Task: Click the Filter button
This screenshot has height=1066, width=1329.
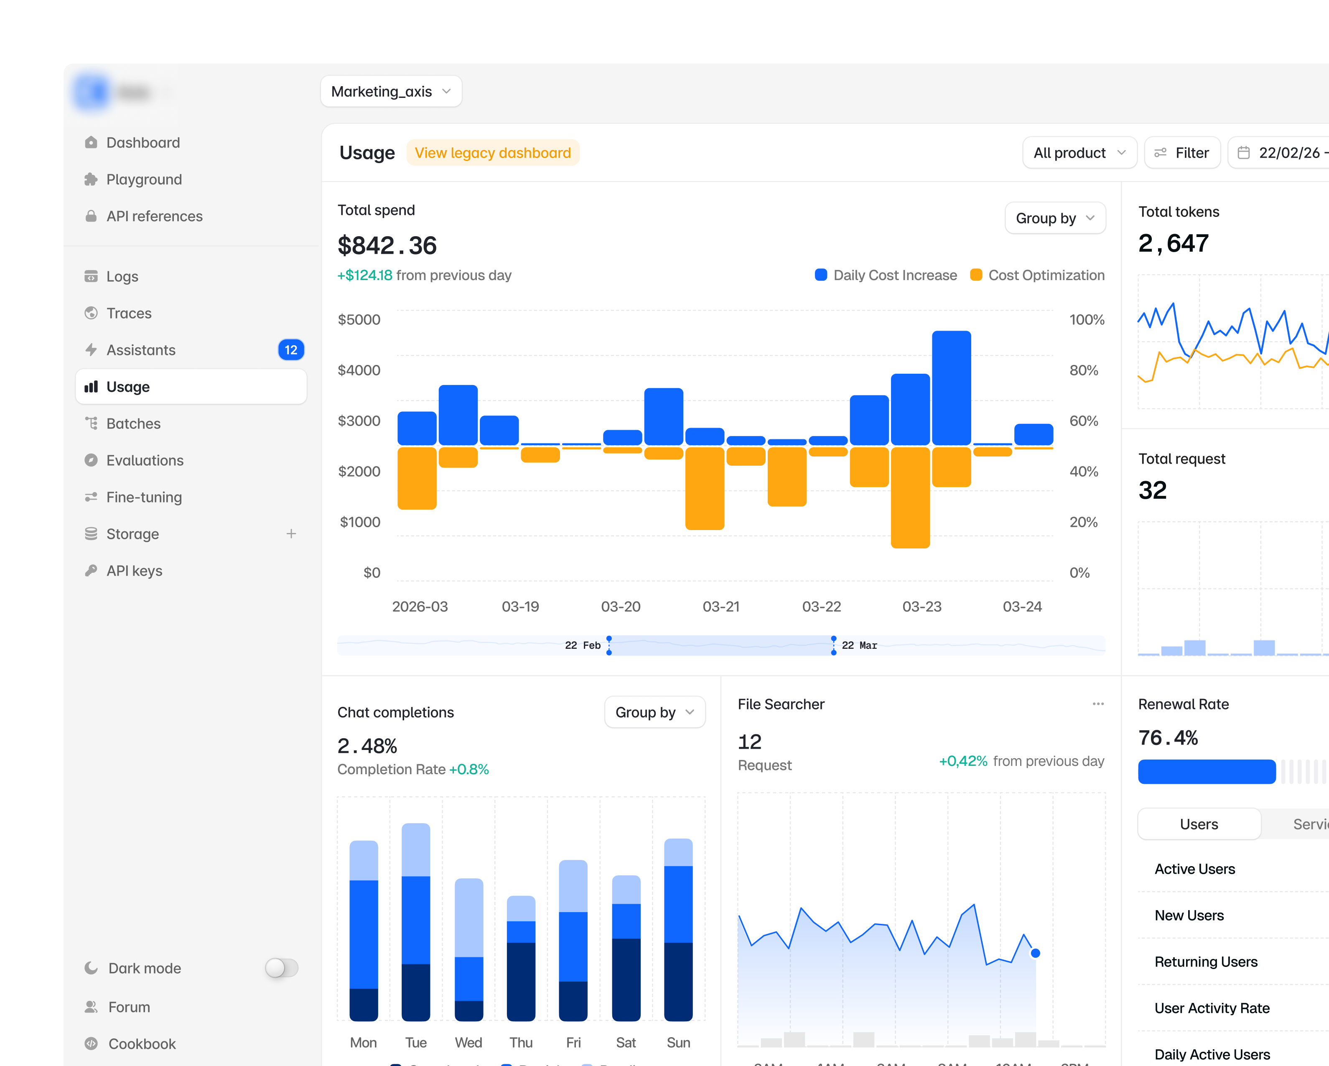Action: 1181,153
